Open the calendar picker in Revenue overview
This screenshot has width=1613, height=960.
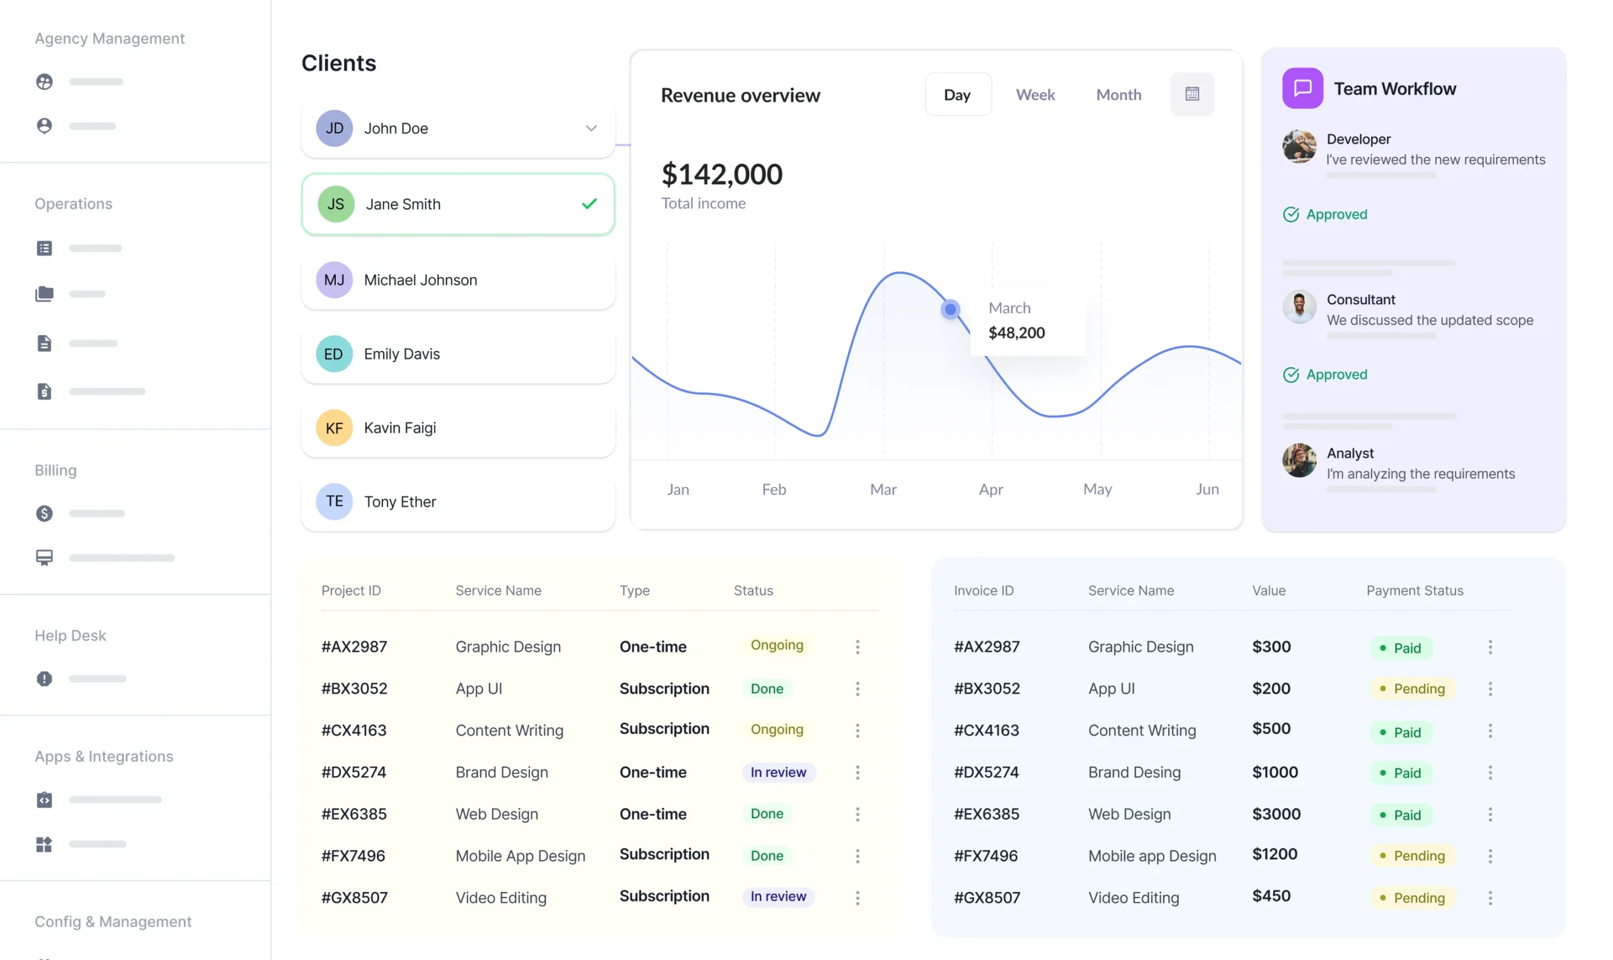1192,94
